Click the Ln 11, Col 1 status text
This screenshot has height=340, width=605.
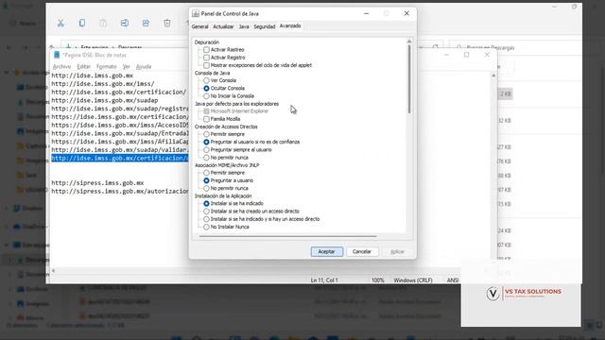[324, 280]
